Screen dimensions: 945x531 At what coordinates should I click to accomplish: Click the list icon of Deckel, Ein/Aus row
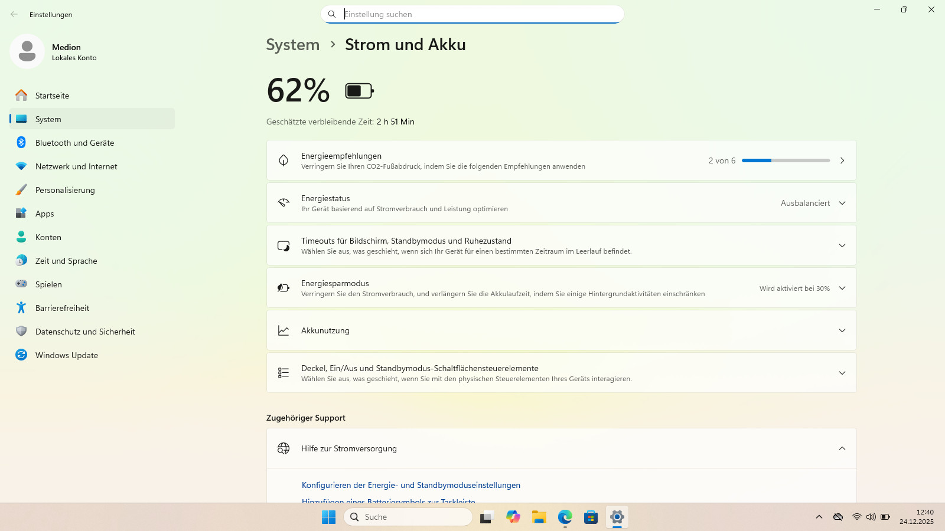coord(283,373)
